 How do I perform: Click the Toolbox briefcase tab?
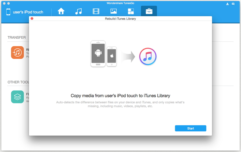pyautogui.click(x=149, y=11)
